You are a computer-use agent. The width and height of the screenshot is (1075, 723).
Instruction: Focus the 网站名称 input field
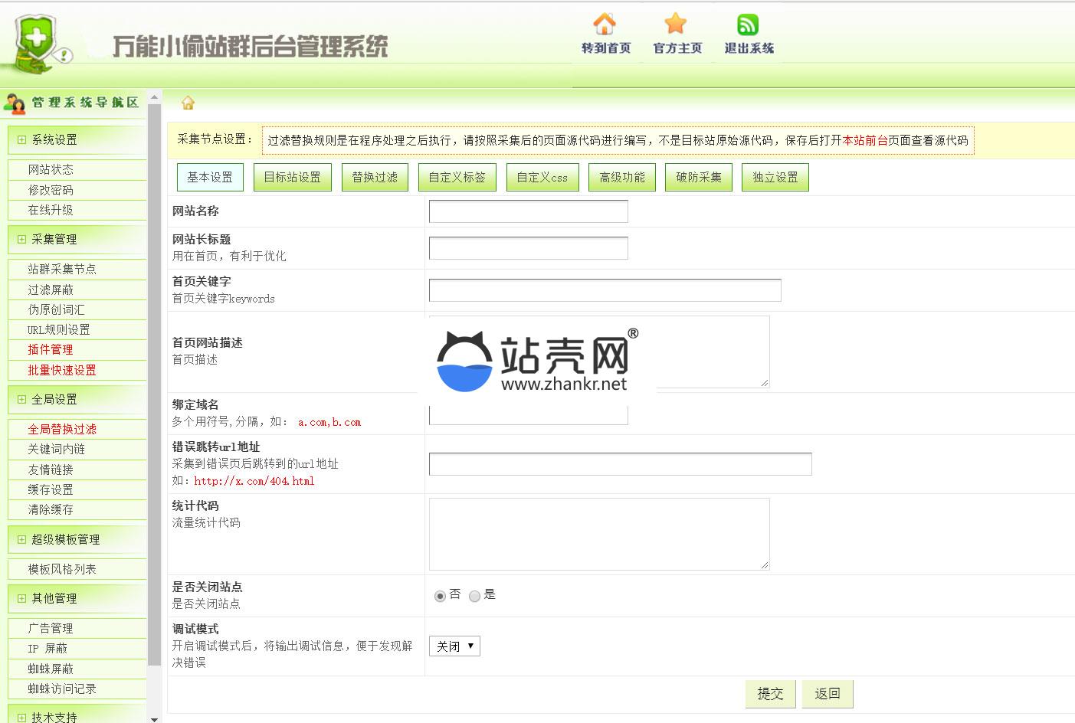(529, 211)
